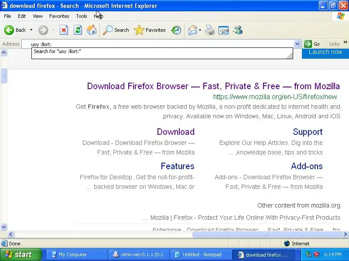The image size is (349, 261).
Task: Click the IE icon in the title bar
Action: point(4,5)
